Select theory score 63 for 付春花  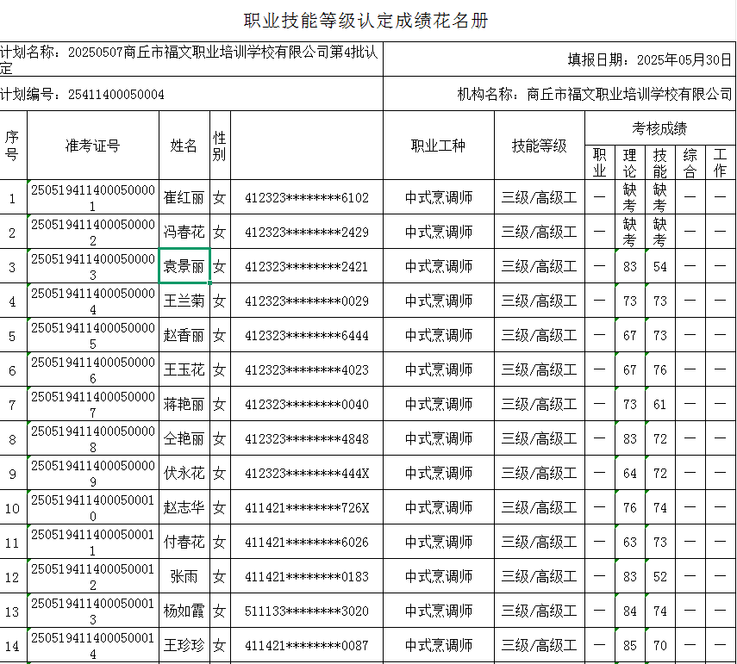(x=630, y=542)
